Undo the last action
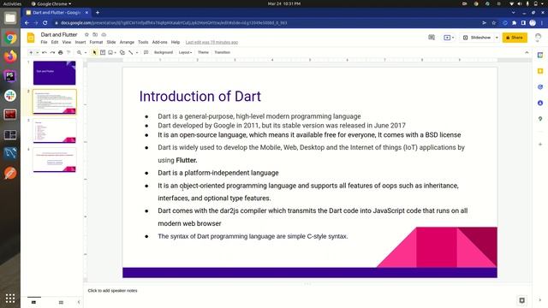 pos(45,52)
